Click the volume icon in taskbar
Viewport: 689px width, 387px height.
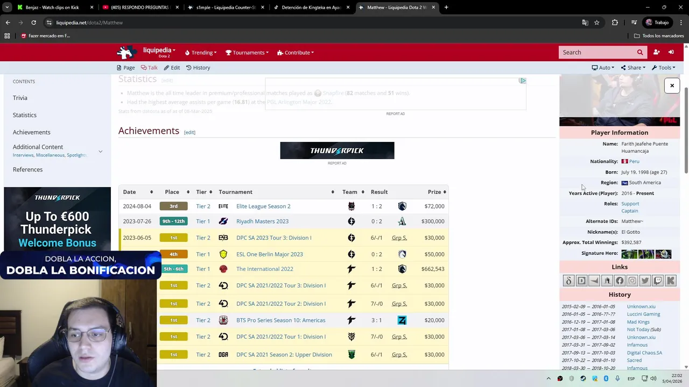click(x=653, y=378)
